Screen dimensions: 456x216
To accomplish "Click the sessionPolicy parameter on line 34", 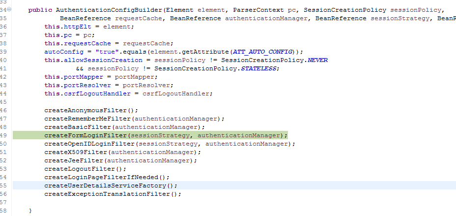I will point(416,10).
